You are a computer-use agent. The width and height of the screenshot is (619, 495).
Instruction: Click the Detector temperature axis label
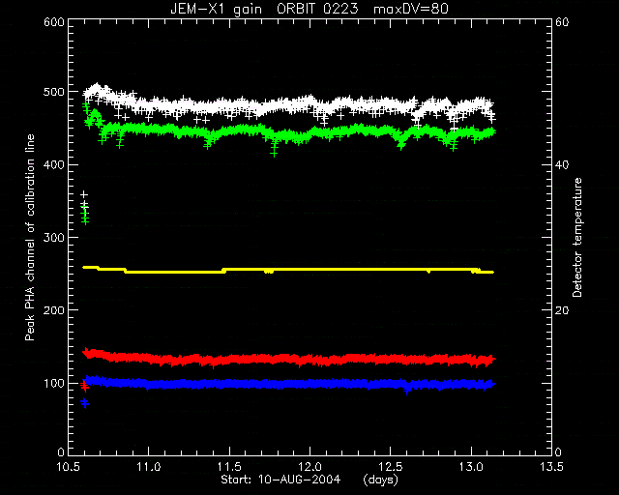[x=577, y=238]
